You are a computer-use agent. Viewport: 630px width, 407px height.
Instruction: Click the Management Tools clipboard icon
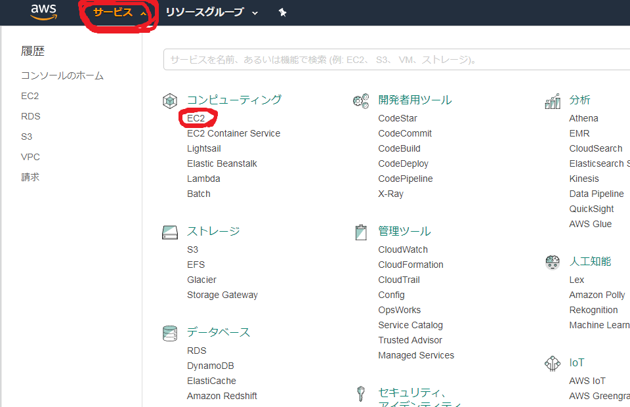(361, 232)
